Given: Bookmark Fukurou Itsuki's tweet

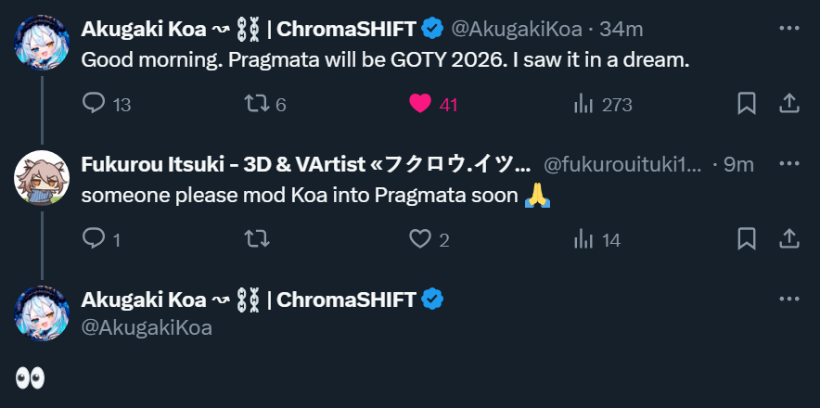Looking at the screenshot, I should coord(746,239).
